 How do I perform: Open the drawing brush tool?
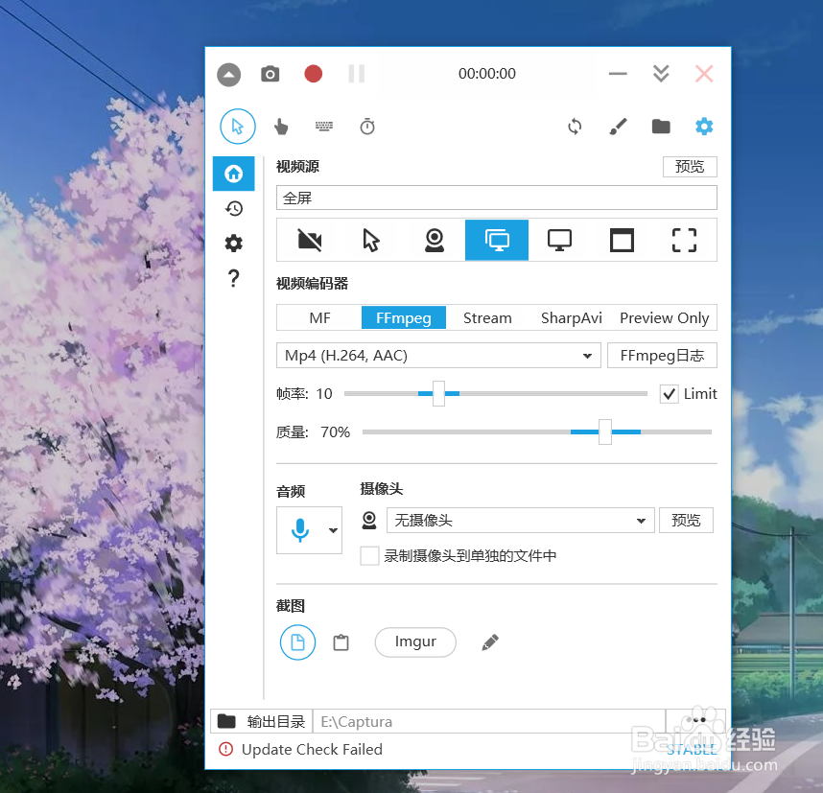coord(618,127)
